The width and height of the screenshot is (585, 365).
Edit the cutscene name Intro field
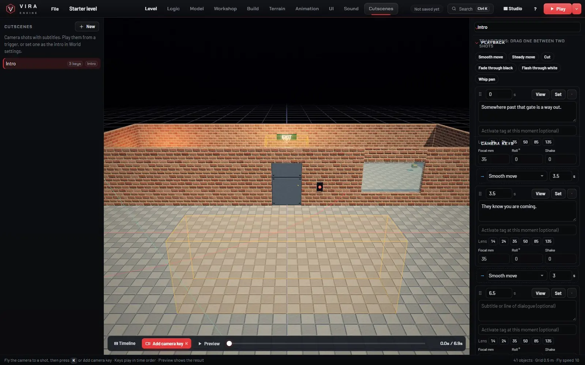(527, 27)
